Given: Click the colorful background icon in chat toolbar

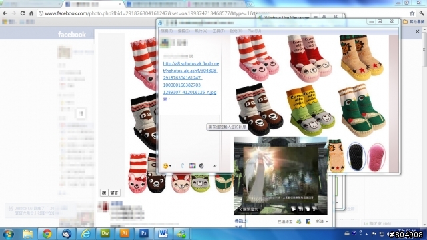Looking at the screenshot, I should click(193, 166).
